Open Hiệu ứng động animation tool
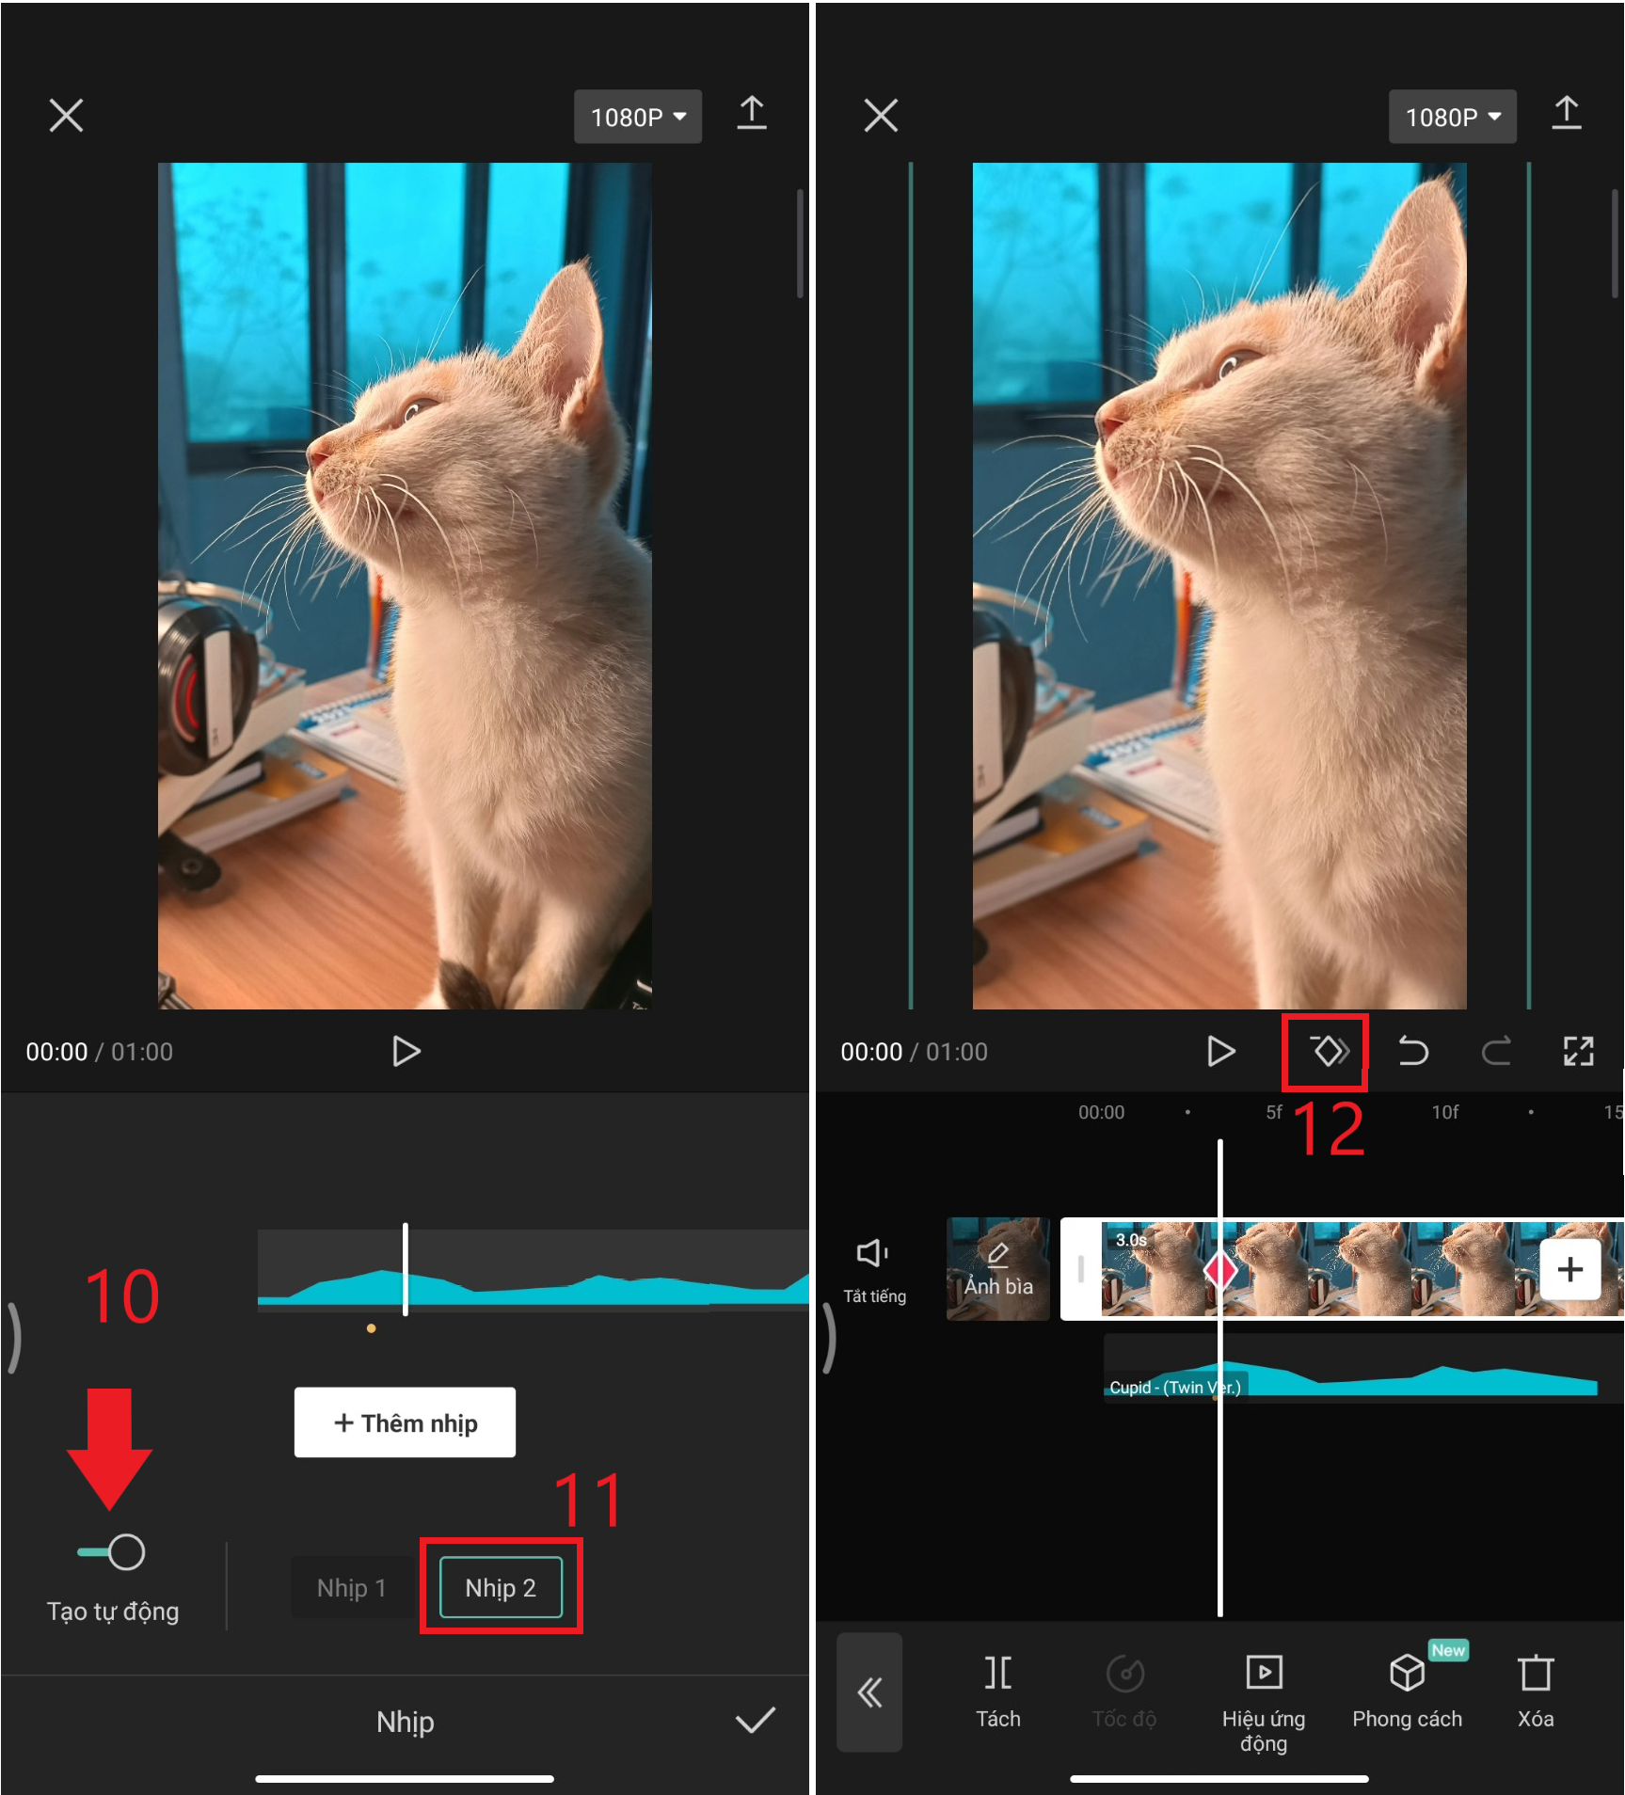 1263,1698
